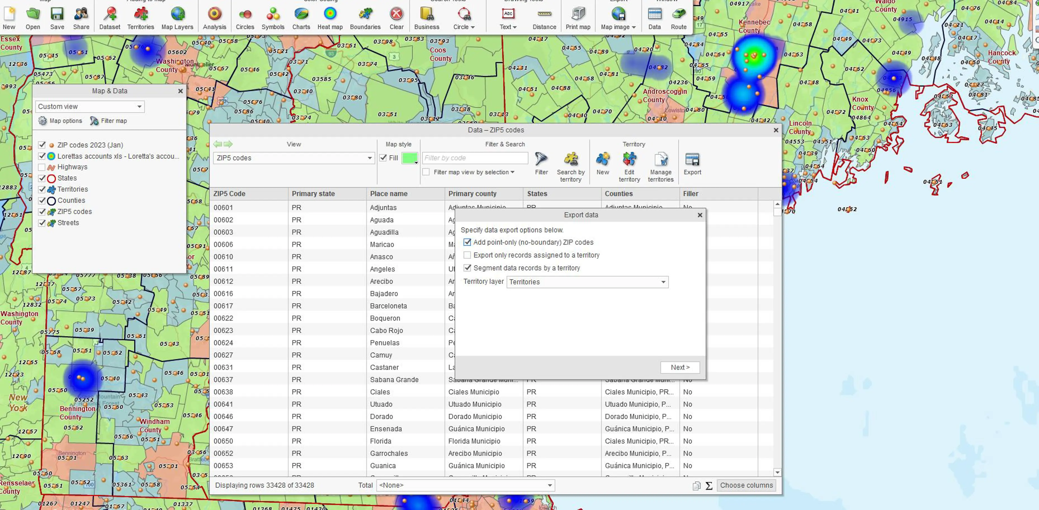Click the Filter map icon
Viewport: 1039px width, 510px height.
(94, 121)
